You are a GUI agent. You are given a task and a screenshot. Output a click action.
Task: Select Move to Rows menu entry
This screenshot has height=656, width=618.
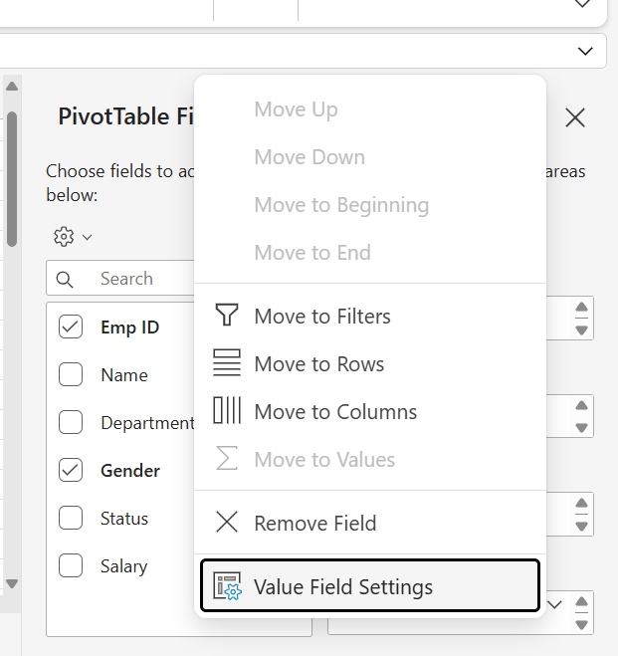(x=318, y=364)
